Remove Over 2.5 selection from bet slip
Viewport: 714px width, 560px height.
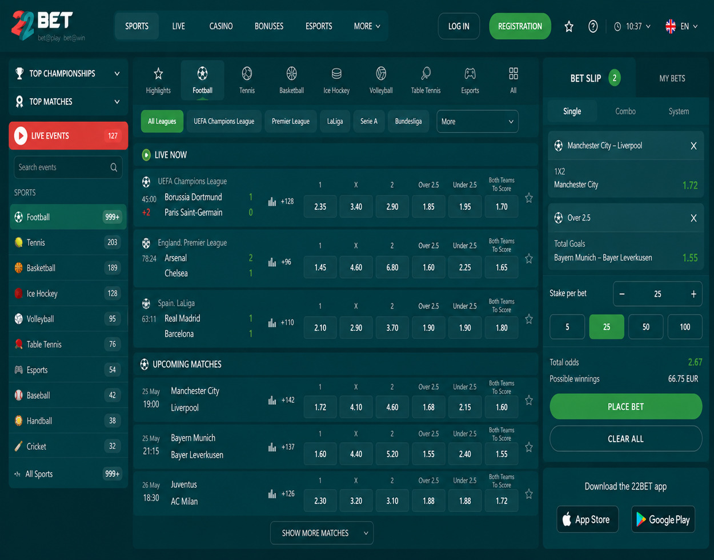pos(693,218)
